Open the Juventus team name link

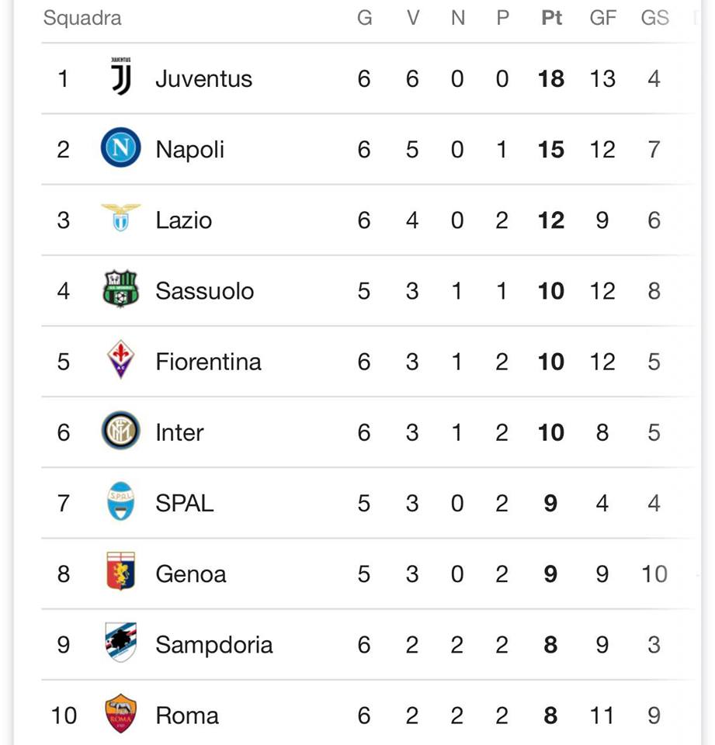pos(203,78)
